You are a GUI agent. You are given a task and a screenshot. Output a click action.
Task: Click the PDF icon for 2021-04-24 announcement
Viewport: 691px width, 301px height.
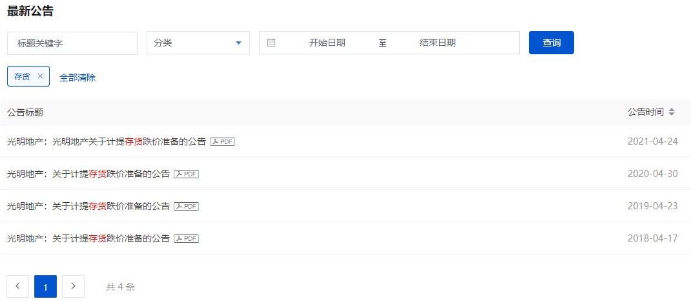222,141
